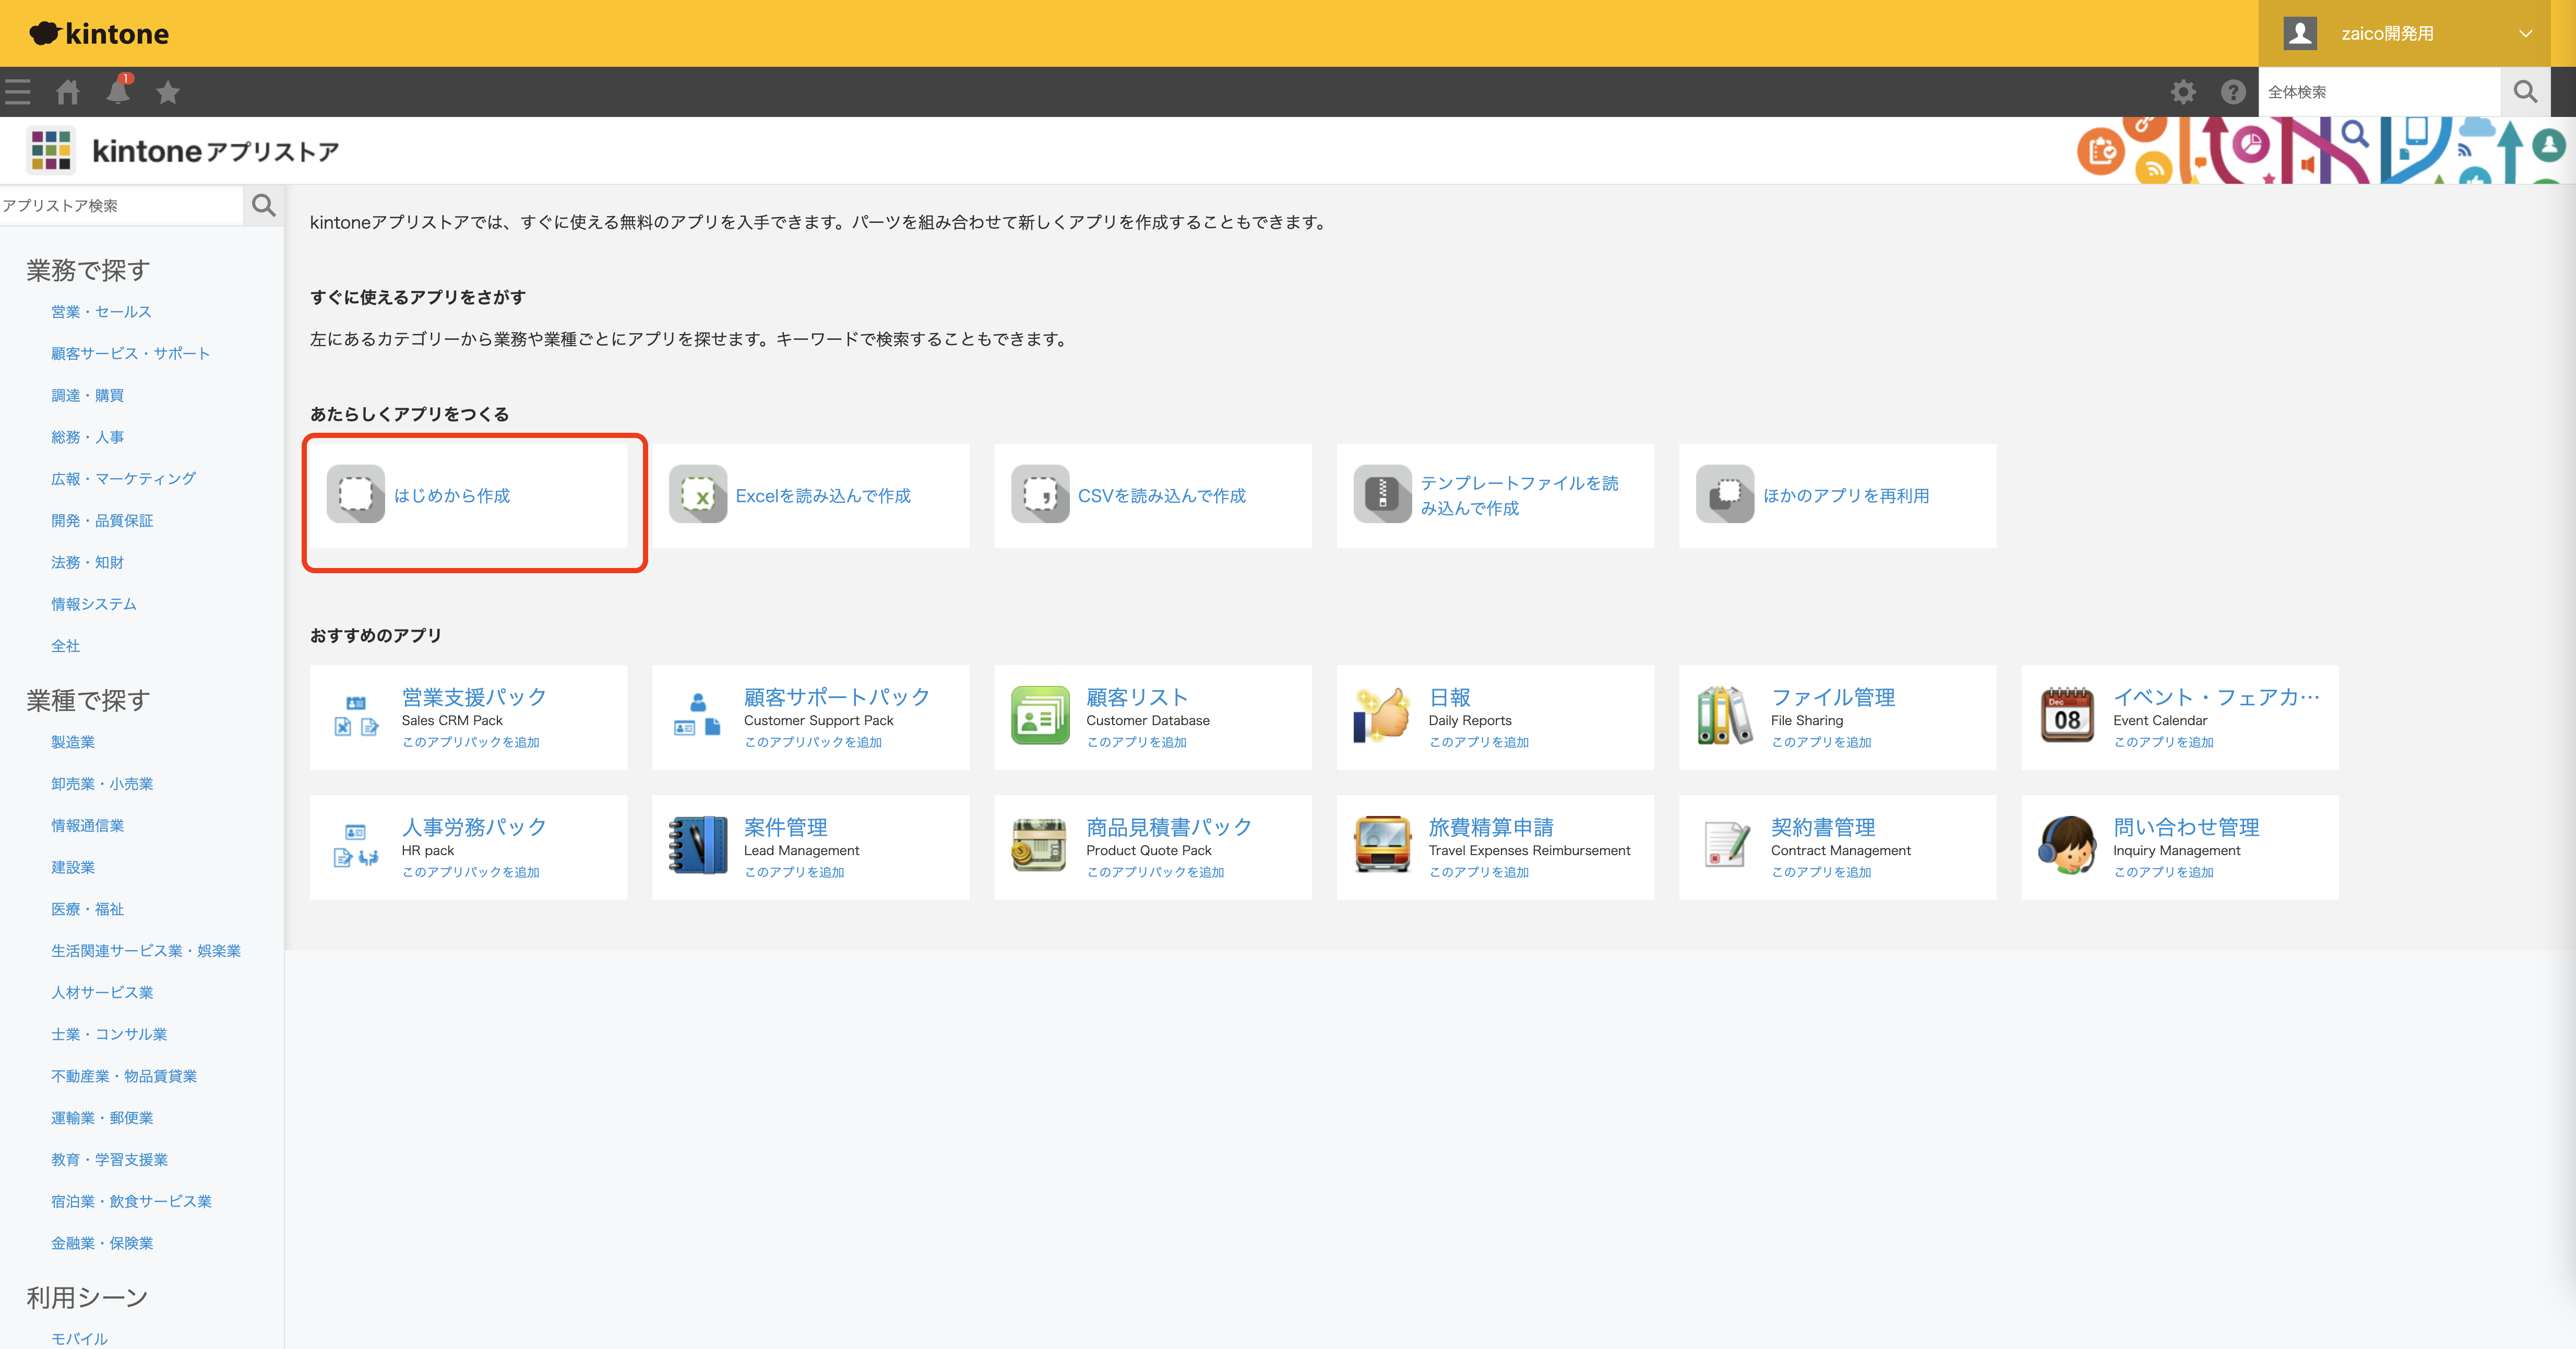Click the 顧客サポートパック icon
The width and height of the screenshot is (2576, 1349).
pos(698,715)
